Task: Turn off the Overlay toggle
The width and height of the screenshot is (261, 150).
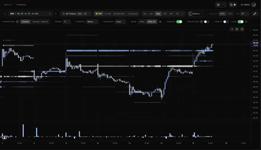Action: [179, 22]
